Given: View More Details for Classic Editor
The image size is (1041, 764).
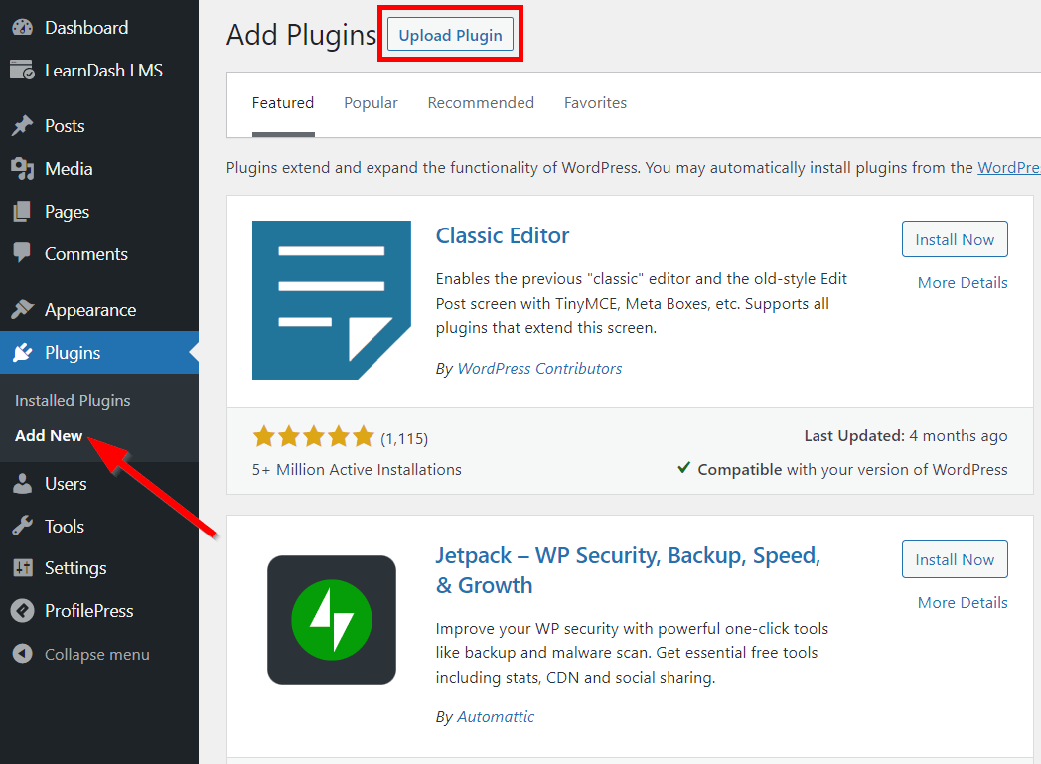Looking at the screenshot, I should [x=963, y=283].
